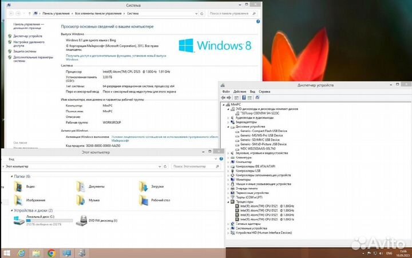Click Диспетчер устройств link in sidebar
The height and width of the screenshot is (258, 412).
tap(27, 36)
